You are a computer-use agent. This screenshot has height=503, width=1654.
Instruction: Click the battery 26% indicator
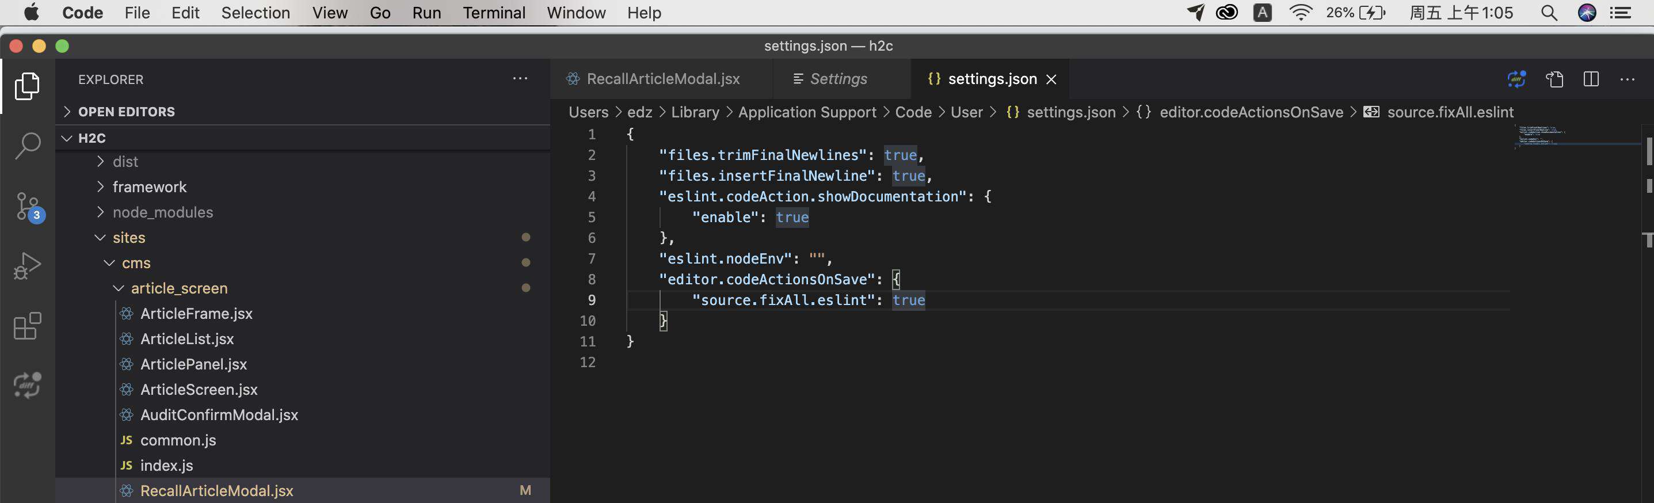[1356, 12]
